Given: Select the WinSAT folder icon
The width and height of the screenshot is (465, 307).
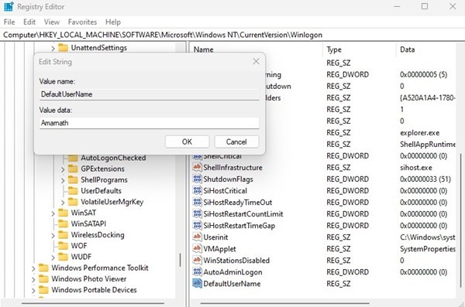Looking at the screenshot, I should tap(63, 213).
